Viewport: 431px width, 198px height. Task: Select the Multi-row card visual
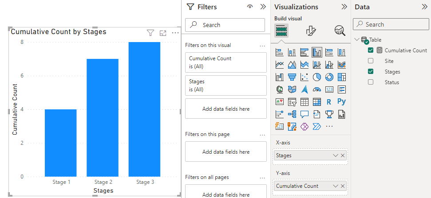(x=342, y=89)
